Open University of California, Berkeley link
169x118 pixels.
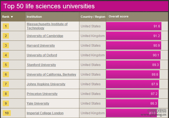pyautogui.click(x=51, y=74)
